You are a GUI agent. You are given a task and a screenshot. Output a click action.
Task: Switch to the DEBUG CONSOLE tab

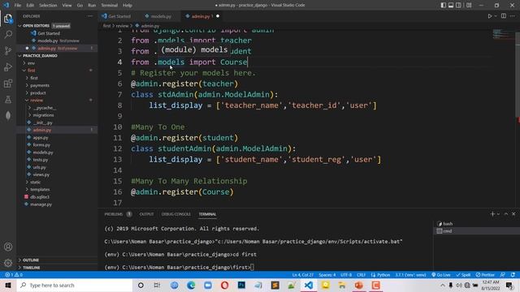(x=175, y=214)
